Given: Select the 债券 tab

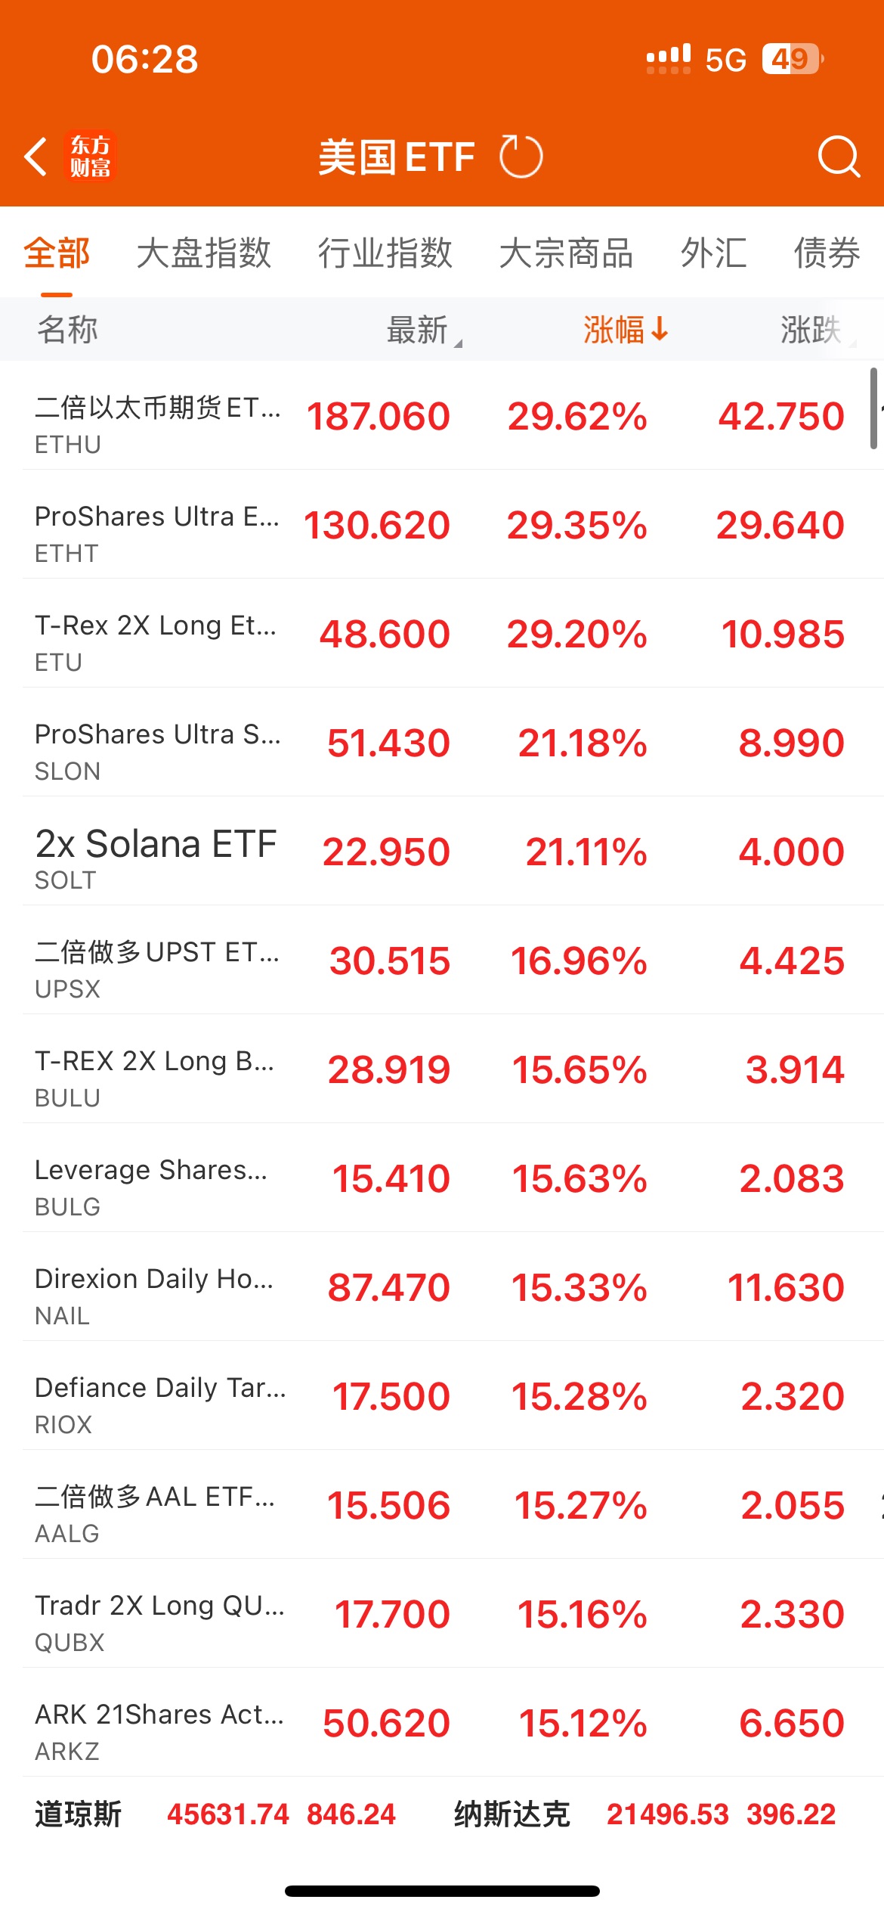Looking at the screenshot, I should [x=827, y=253].
